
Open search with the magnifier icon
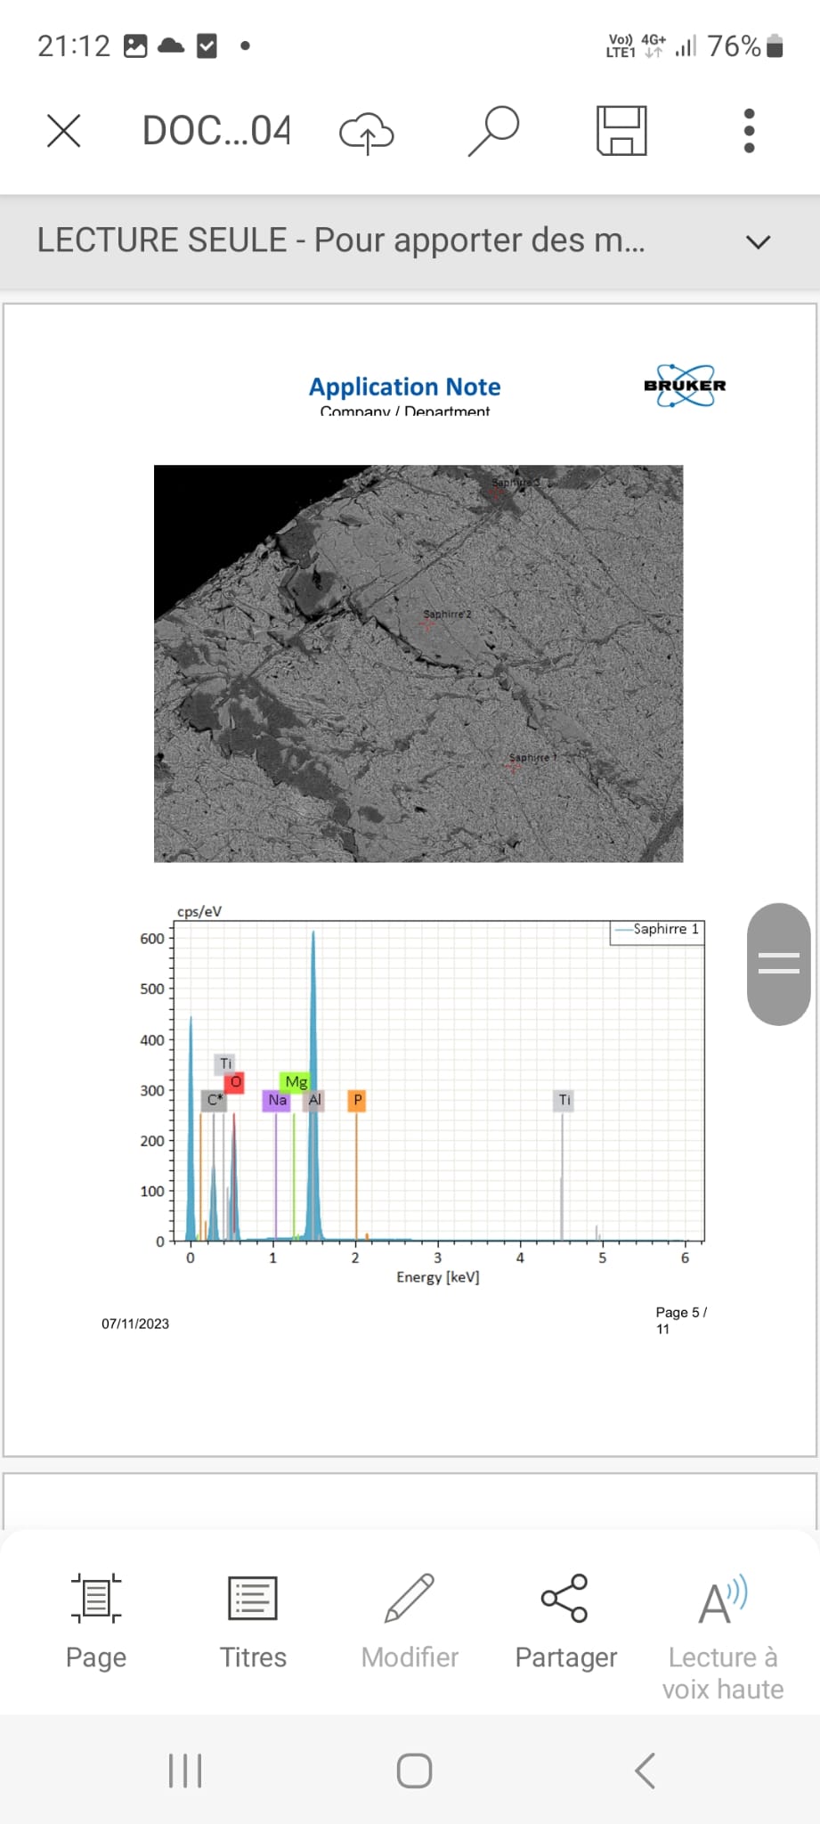[x=493, y=131]
